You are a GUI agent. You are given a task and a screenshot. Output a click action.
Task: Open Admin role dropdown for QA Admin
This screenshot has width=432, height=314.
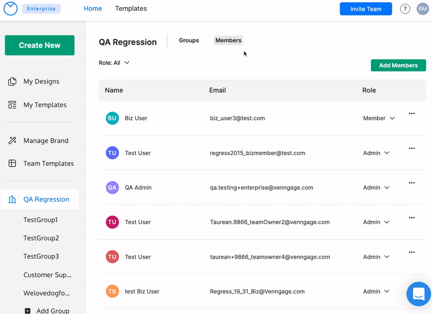click(376, 188)
